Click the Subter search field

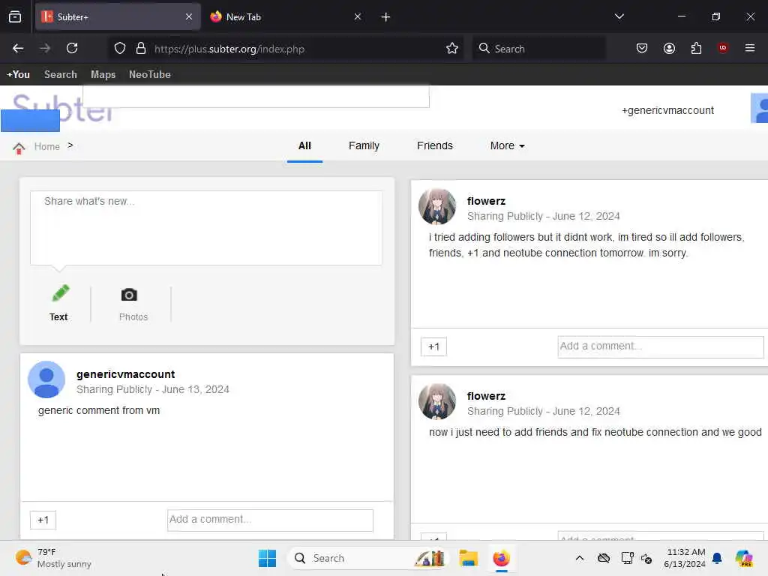pyautogui.click(x=256, y=96)
